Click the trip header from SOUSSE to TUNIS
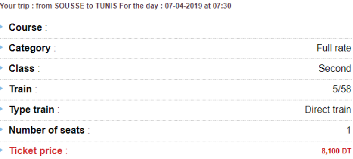Viewport: 353px width, 159px height. pyautogui.click(x=115, y=6)
